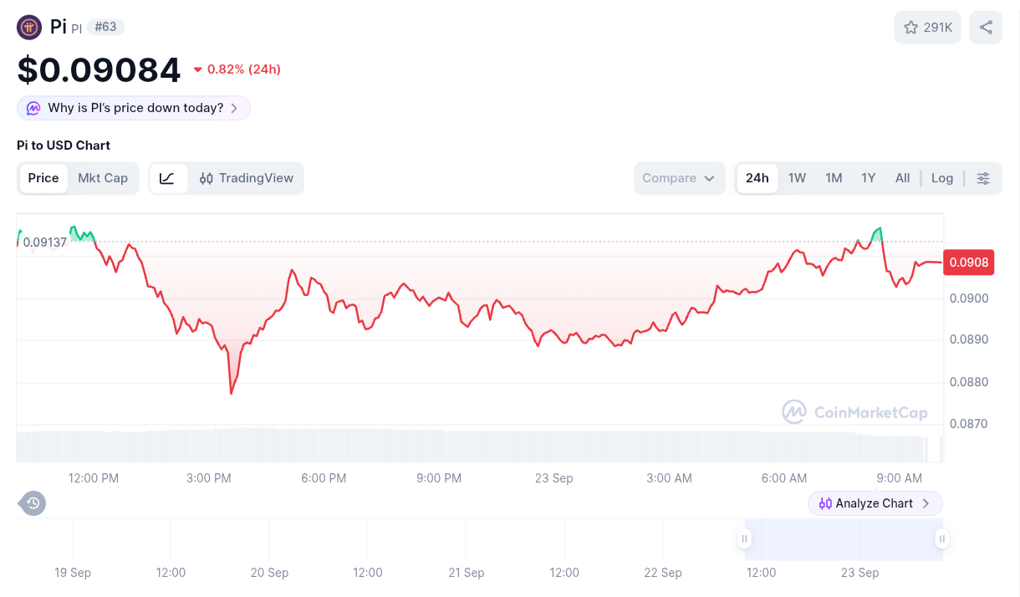This screenshot has width=1020, height=597.
Task: Select the 1W time range tab
Action: coord(797,178)
